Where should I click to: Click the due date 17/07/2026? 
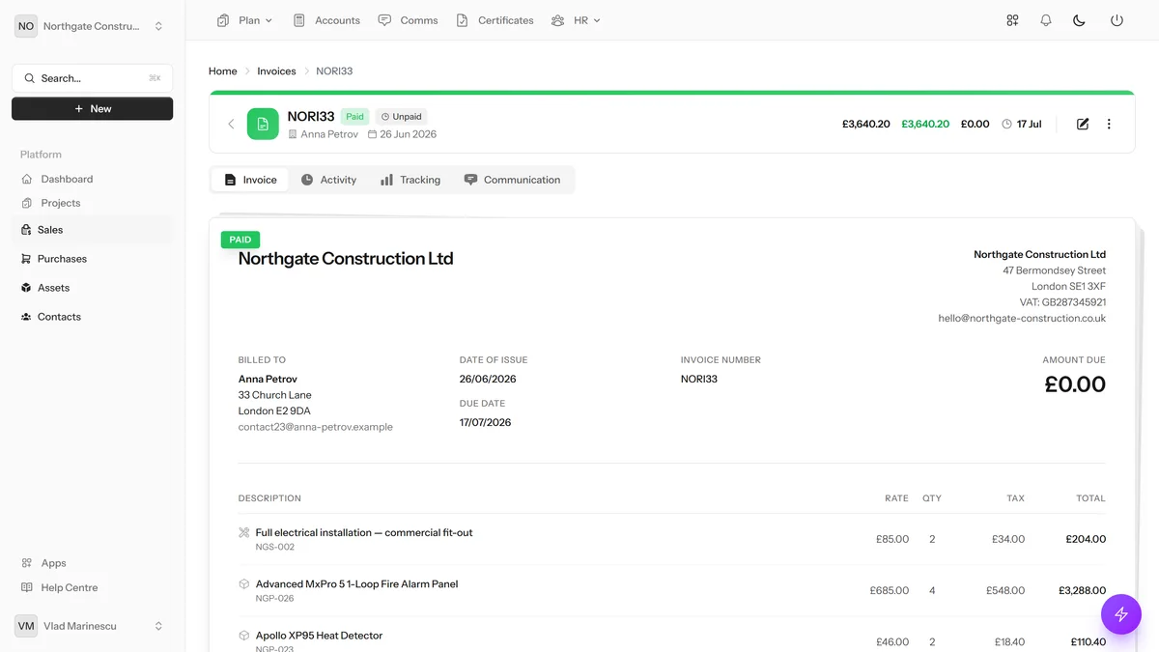(x=486, y=422)
